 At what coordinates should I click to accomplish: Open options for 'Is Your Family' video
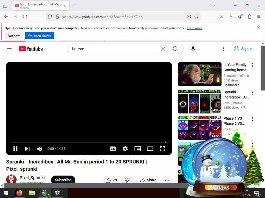click(253, 65)
